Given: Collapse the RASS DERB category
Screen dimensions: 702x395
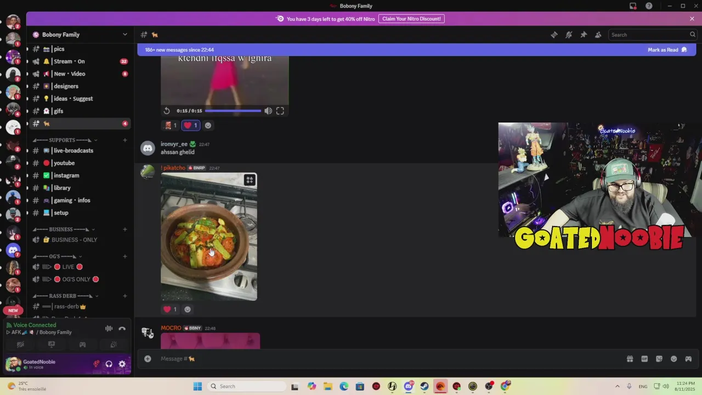Looking at the screenshot, I should (x=65, y=296).
